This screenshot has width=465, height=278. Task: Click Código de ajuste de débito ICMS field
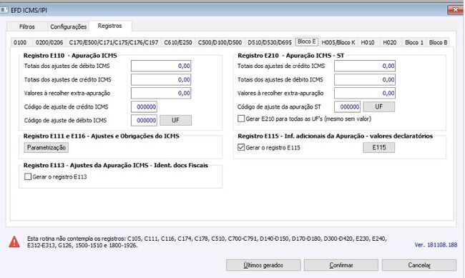[x=144, y=120]
